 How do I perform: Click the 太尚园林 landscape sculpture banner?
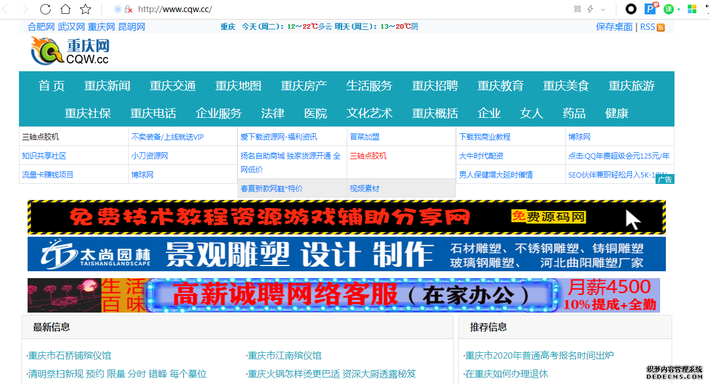click(x=346, y=254)
